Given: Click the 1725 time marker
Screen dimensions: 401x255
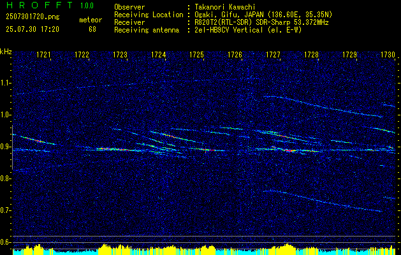Looking at the screenshot, I should click(x=196, y=55).
